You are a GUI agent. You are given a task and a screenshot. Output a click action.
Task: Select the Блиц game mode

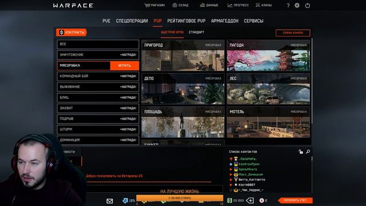coord(98,98)
